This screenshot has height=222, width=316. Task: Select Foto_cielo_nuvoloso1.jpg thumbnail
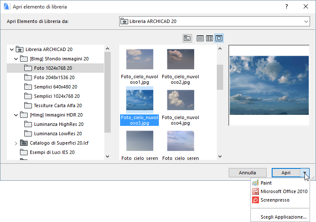coord(140,59)
